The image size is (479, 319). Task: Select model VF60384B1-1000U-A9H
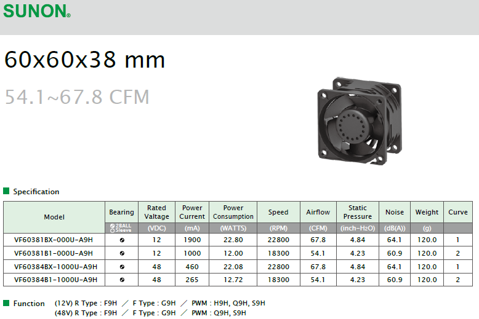(x=55, y=280)
